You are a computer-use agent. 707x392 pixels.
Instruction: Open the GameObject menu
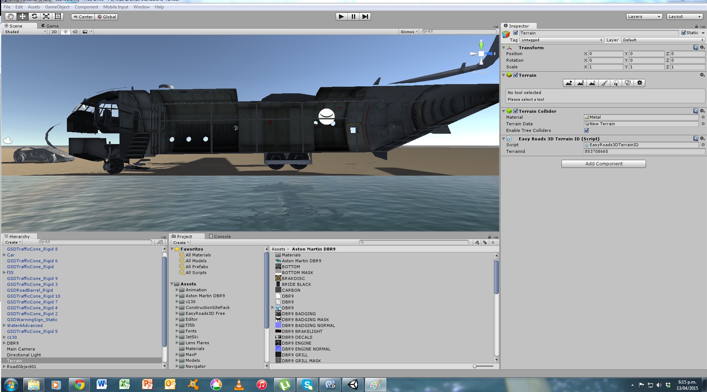57,7
